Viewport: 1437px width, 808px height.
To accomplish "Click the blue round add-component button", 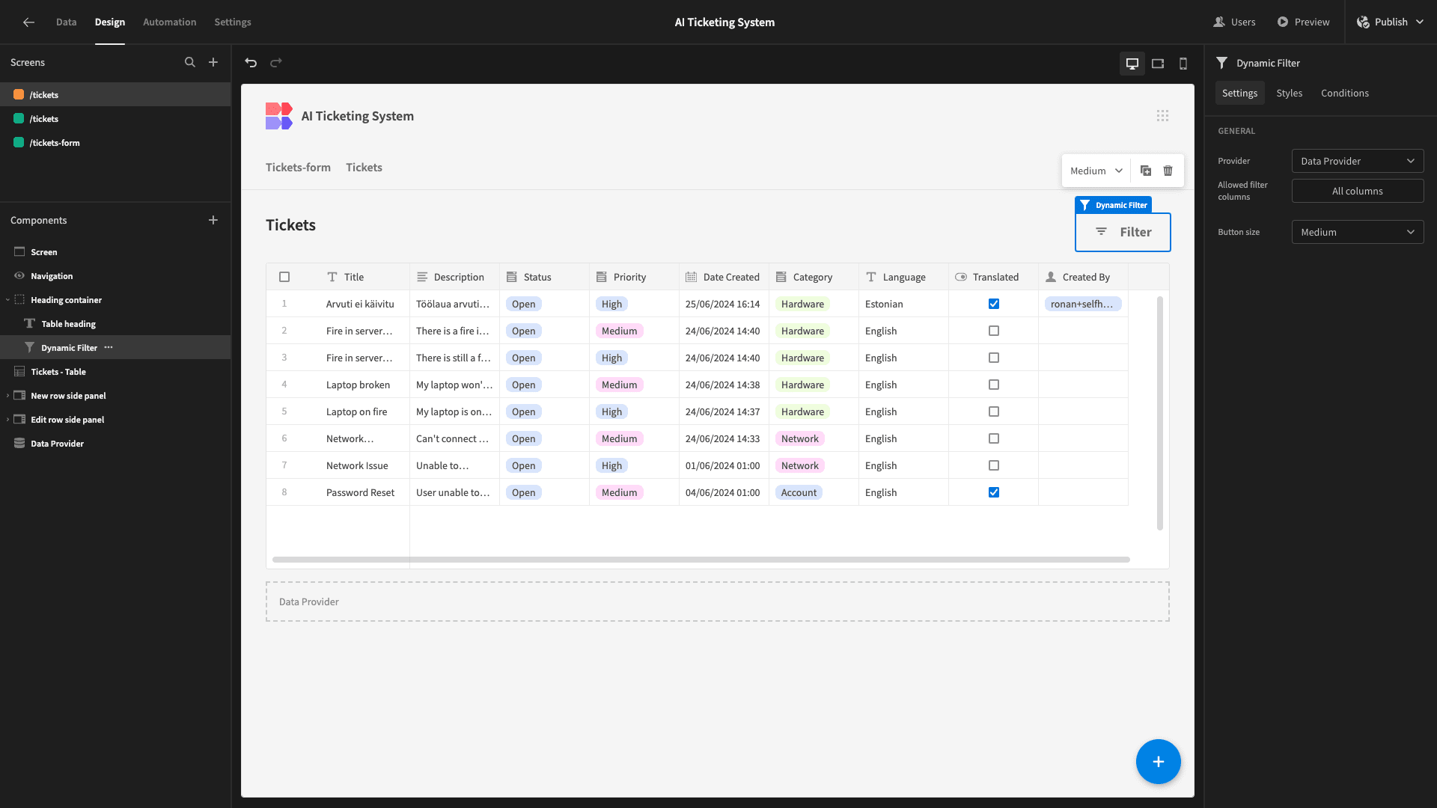I will [1159, 762].
